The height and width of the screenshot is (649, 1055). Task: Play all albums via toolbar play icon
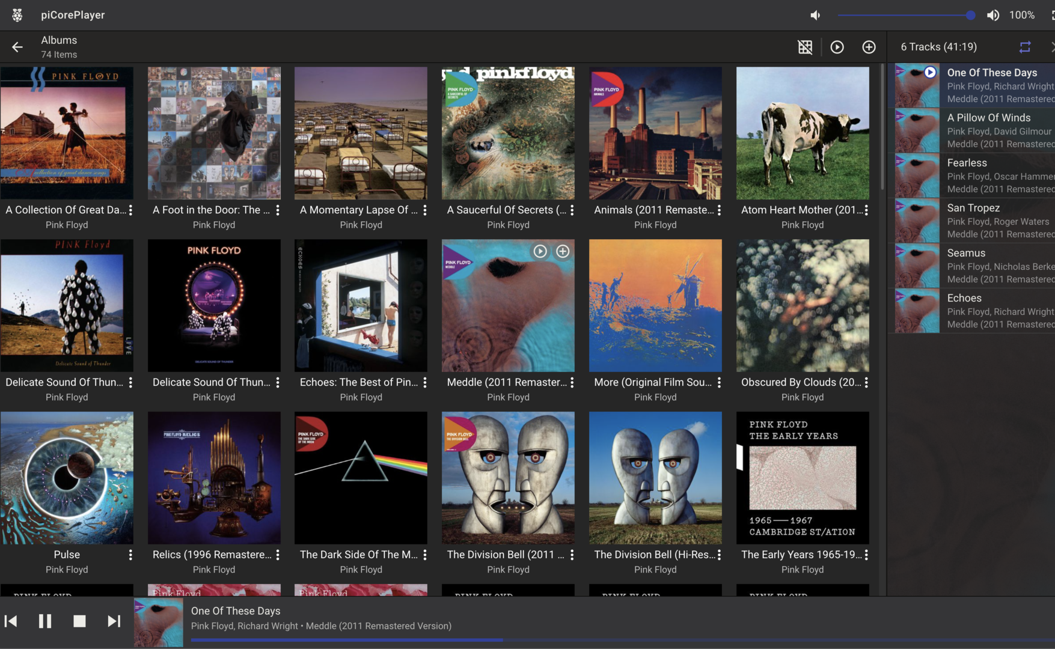click(837, 47)
